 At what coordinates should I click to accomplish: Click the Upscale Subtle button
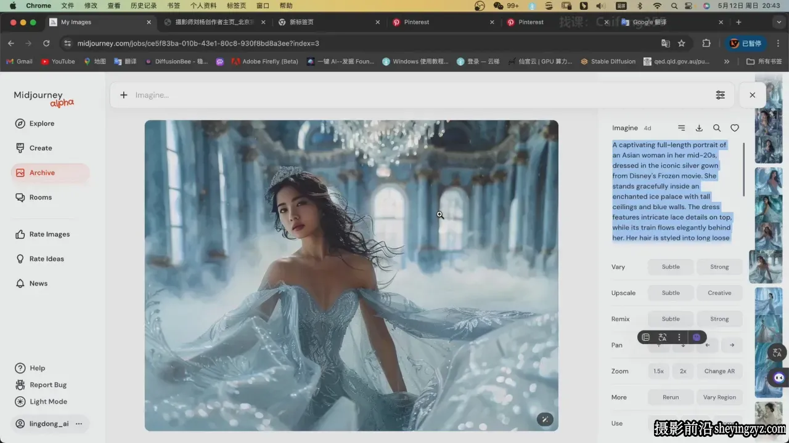click(671, 293)
